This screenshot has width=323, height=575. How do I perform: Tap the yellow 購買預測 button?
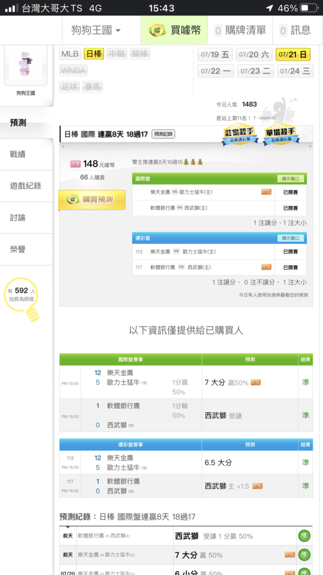92,200
